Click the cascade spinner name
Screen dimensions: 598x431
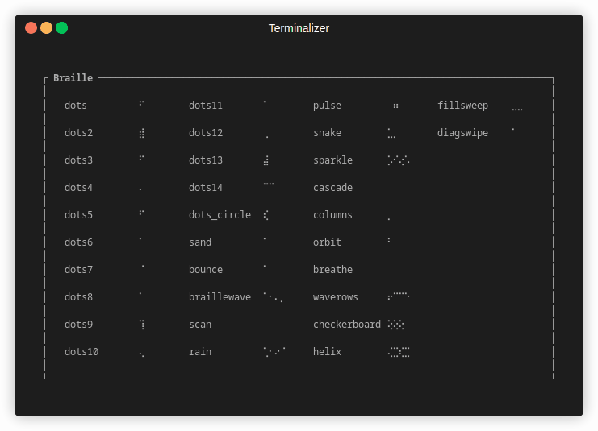click(x=332, y=188)
